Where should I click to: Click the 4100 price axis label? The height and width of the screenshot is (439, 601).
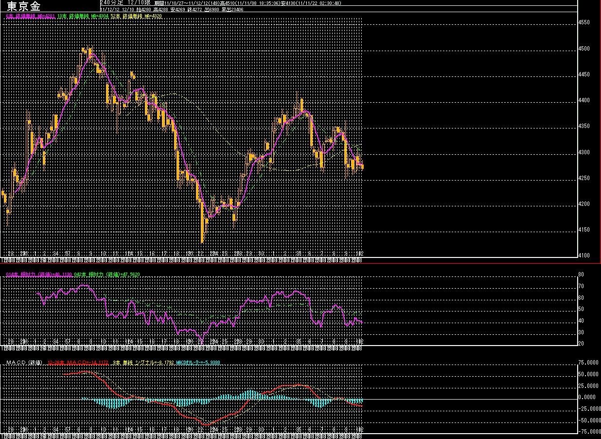point(584,256)
